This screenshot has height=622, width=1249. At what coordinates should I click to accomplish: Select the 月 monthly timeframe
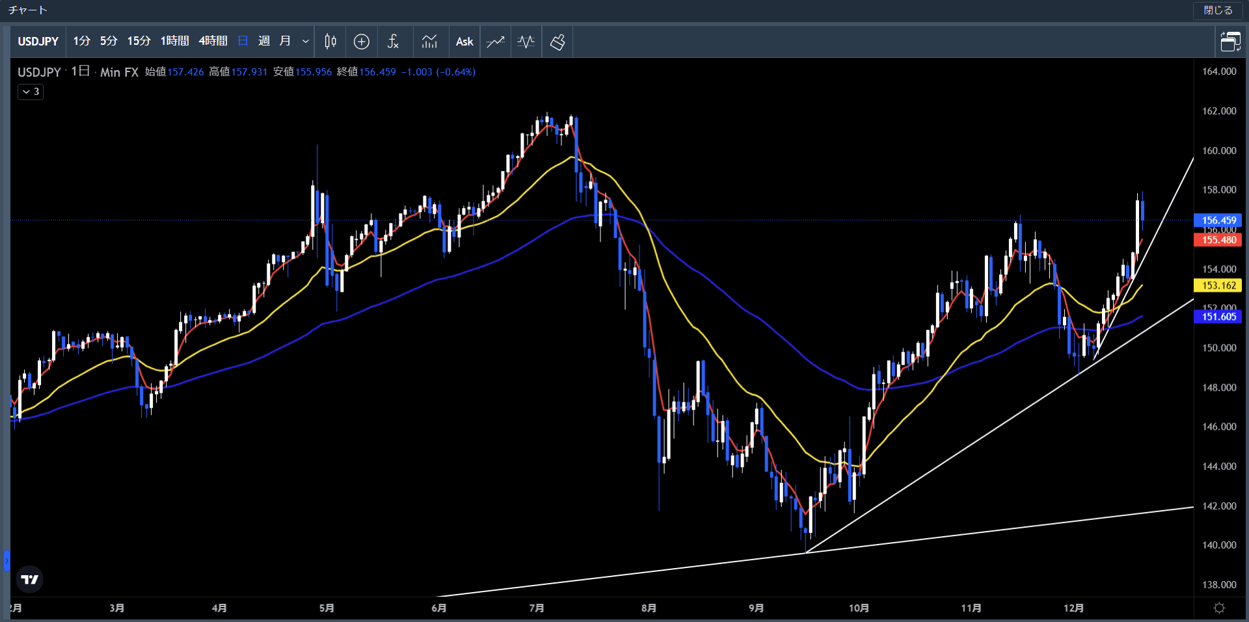pos(285,41)
